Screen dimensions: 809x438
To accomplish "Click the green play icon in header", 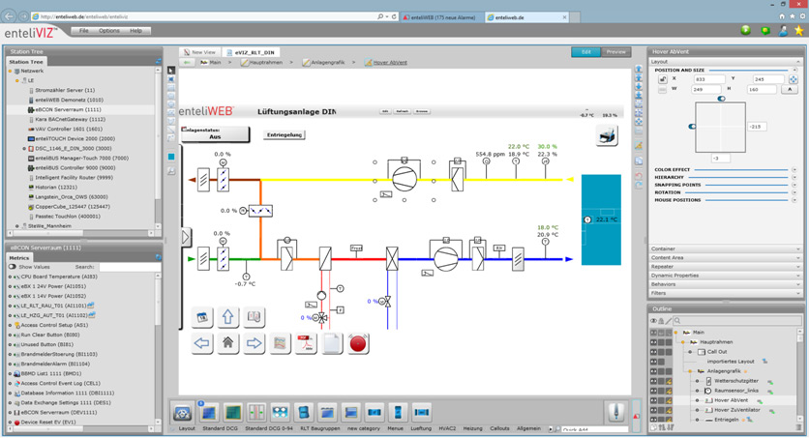I will click(745, 30).
